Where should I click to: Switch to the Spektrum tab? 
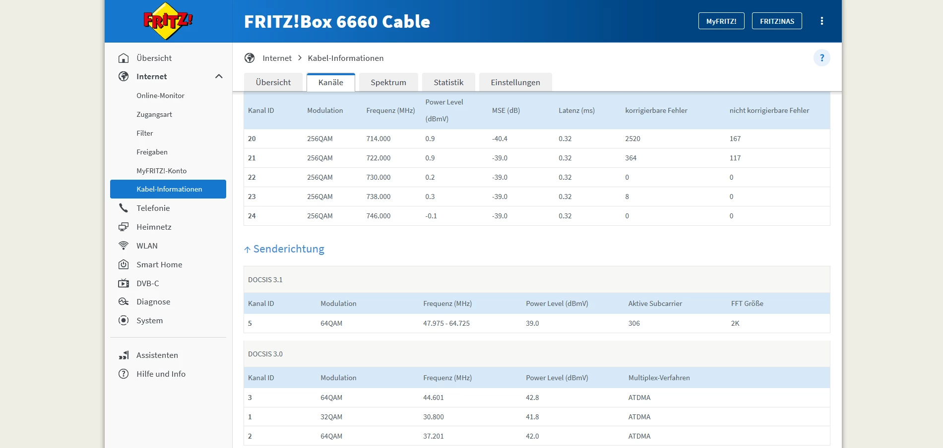click(388, 82)
